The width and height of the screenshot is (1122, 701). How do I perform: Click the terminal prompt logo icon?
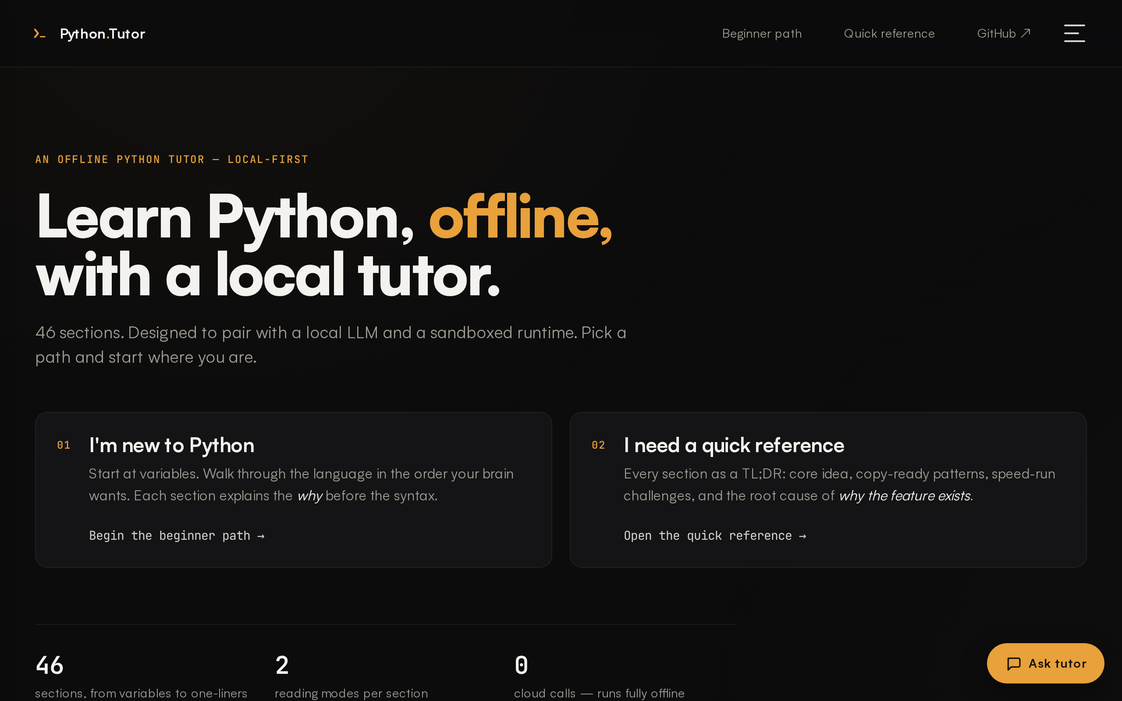pos(39,33)
